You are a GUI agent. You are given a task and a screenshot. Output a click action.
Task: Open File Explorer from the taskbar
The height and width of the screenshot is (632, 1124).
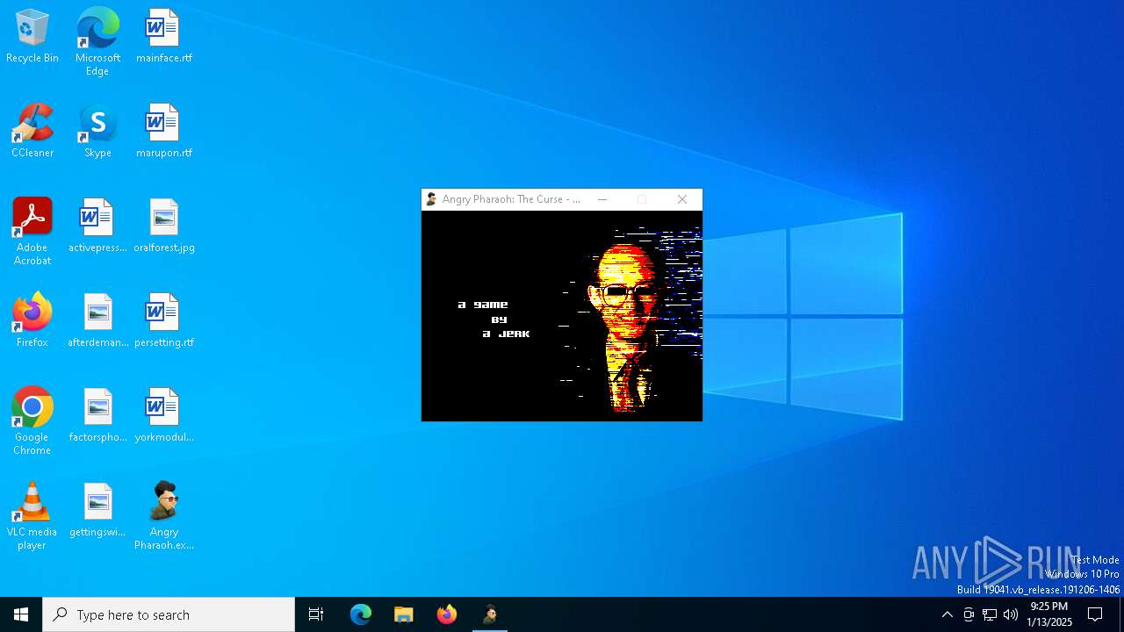click(x=403, y=614)
